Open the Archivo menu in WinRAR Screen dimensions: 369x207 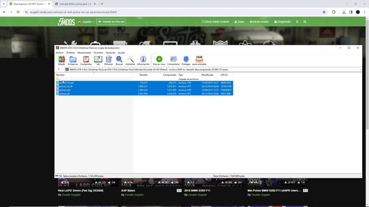click(x=59, y=52)
